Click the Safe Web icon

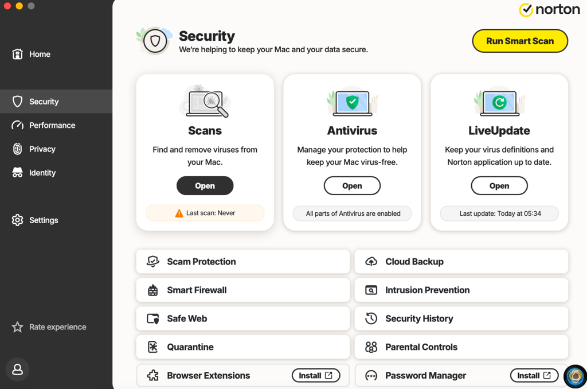(152, 318)
